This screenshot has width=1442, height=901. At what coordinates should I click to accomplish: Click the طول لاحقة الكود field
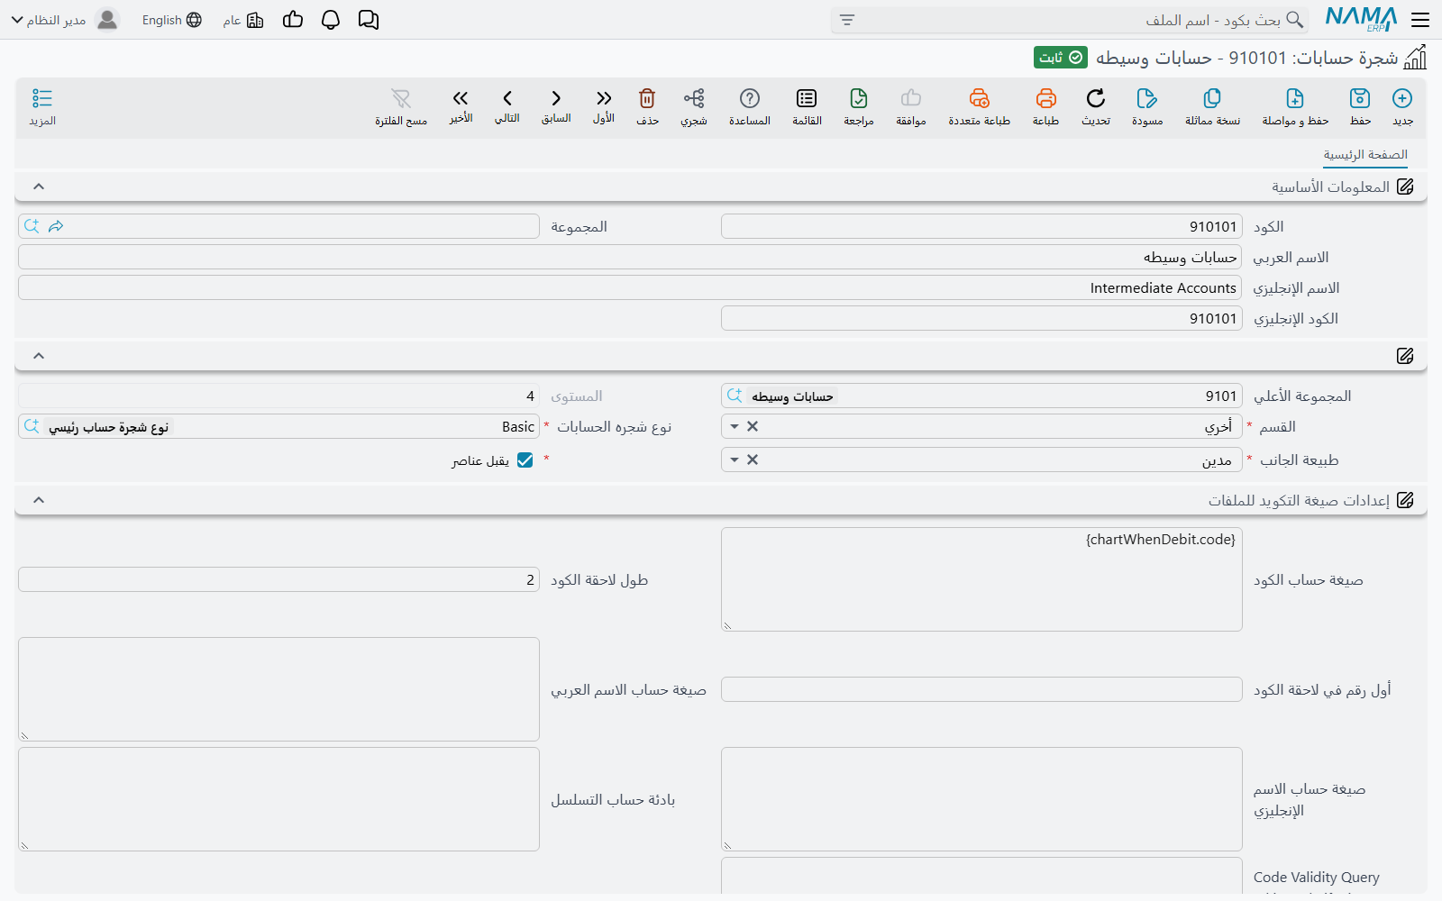click(278, 579)
